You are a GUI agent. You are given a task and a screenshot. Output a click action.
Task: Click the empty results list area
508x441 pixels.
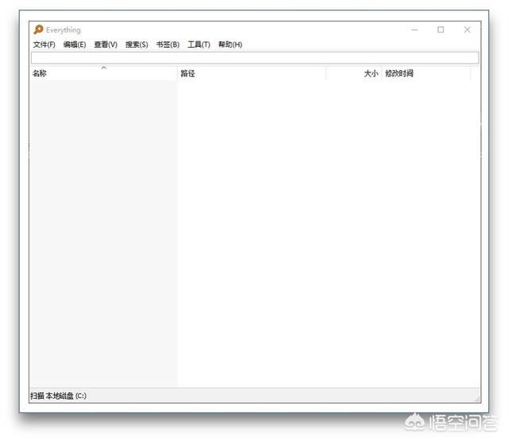[317, 238]
